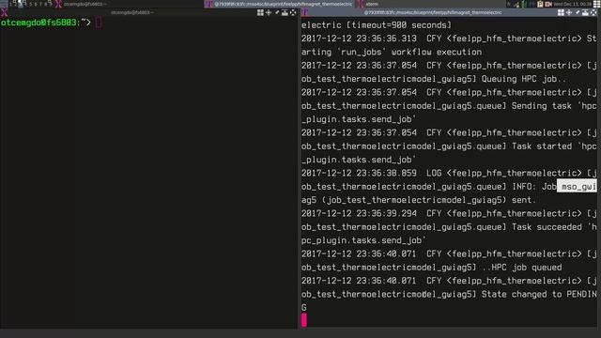Click the text "arting 'run_jobs' workflow execution"
601x338 pixels.
pyautogui.click(x=392, y=53)
